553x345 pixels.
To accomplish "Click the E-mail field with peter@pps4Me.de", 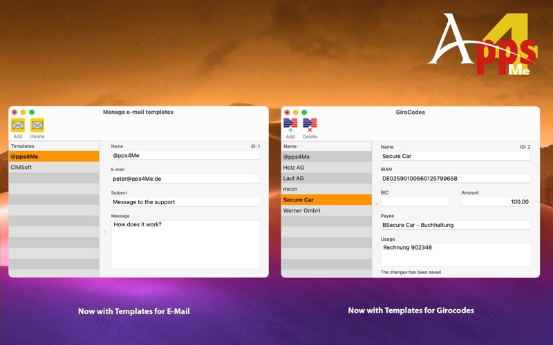I will tap(185, 179).
